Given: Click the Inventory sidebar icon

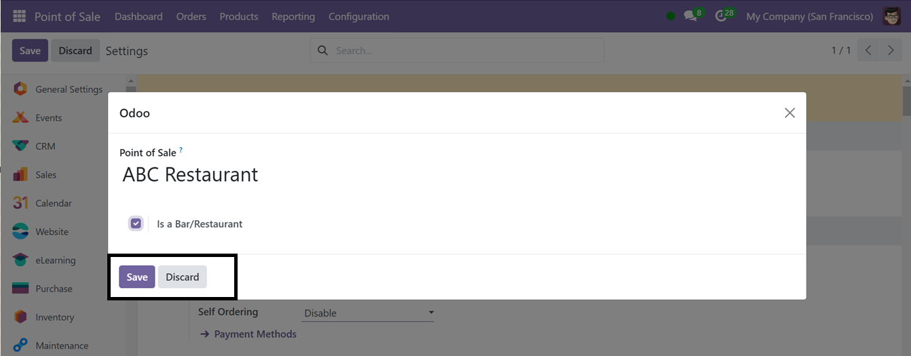Looking at the screenshot, I should (20, 317).
